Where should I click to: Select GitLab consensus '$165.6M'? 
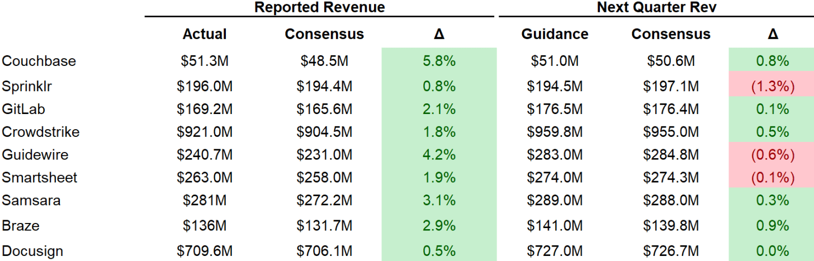(x=324, y=109)
